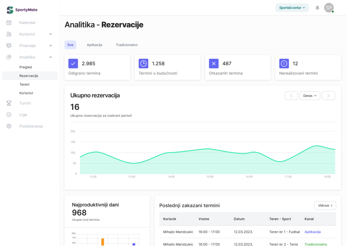Go to next period arrow button

(x=328, y=96)
